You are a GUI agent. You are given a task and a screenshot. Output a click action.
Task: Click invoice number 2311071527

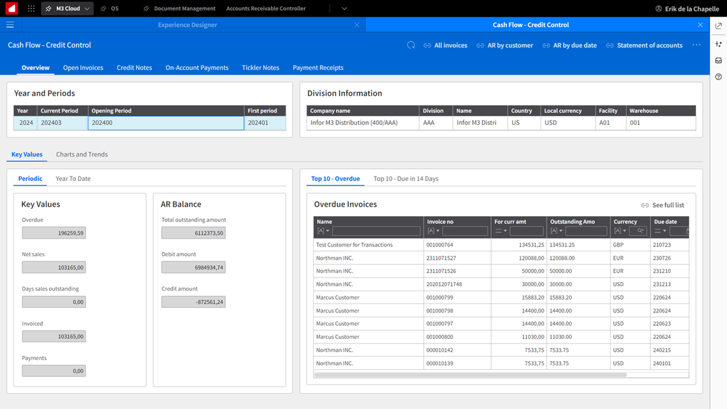(x=441, y=258)
